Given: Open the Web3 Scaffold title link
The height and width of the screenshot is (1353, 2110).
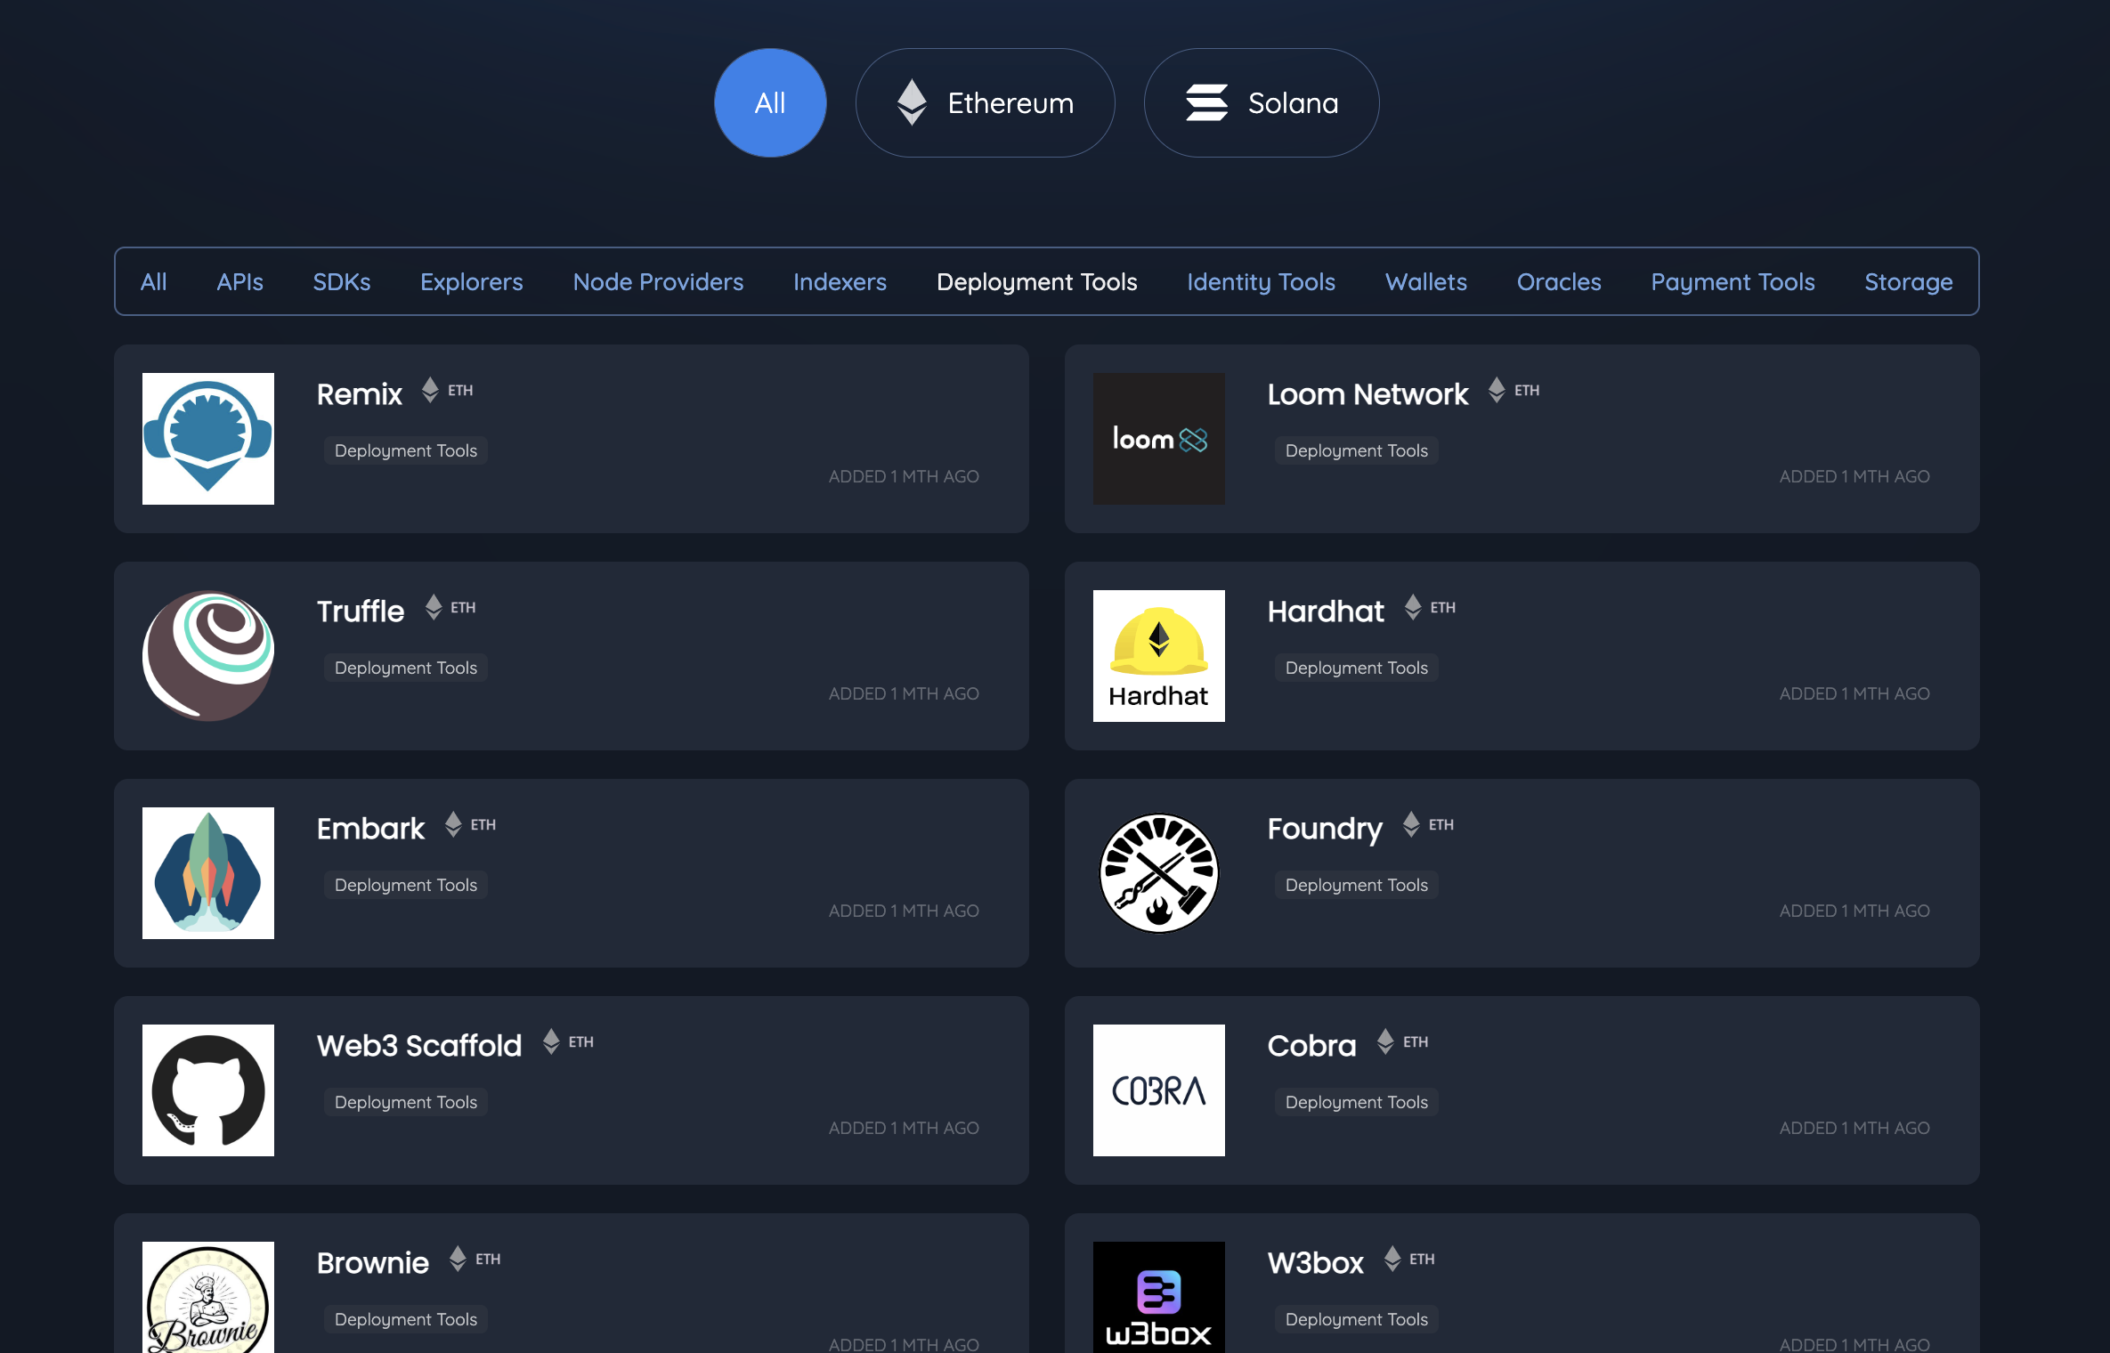Looking at the screenshot, I should (x=419, y=1046).
